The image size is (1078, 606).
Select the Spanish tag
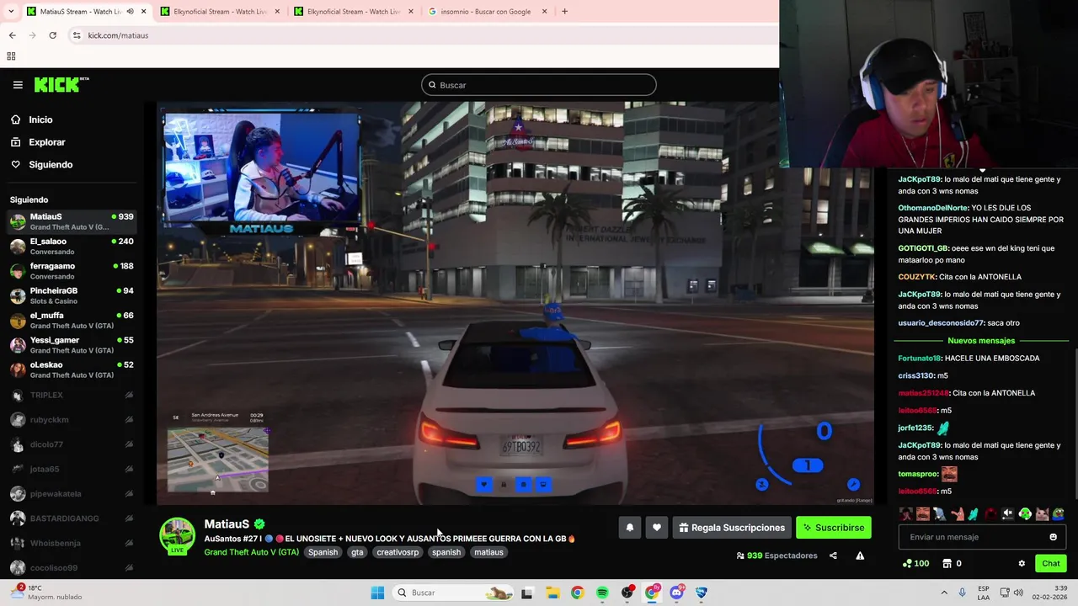click(x=323, y=552)
